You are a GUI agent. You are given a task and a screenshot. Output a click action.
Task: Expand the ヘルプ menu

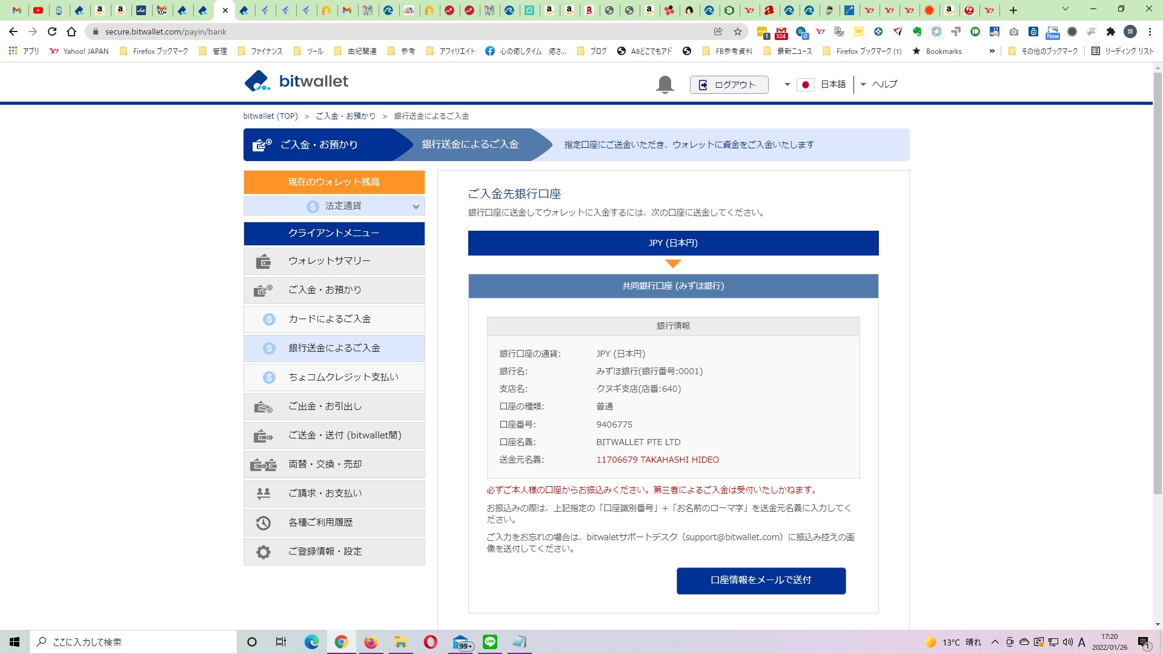click(x=879, y=85)
